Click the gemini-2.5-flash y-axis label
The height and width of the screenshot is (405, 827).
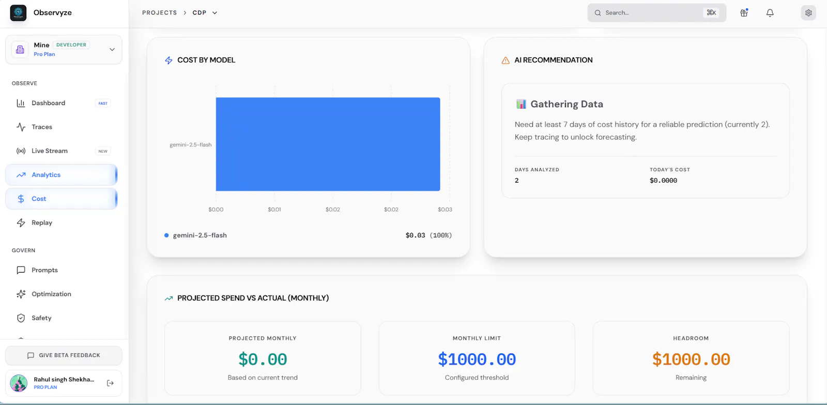(191, 145)
